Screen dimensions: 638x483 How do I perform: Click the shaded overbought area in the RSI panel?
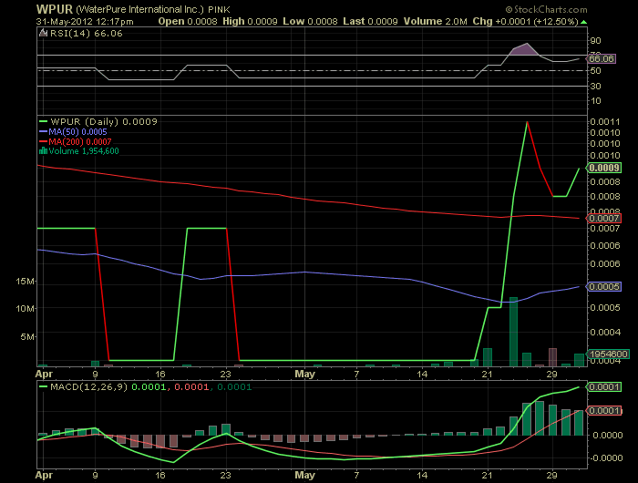coord(524,50)
